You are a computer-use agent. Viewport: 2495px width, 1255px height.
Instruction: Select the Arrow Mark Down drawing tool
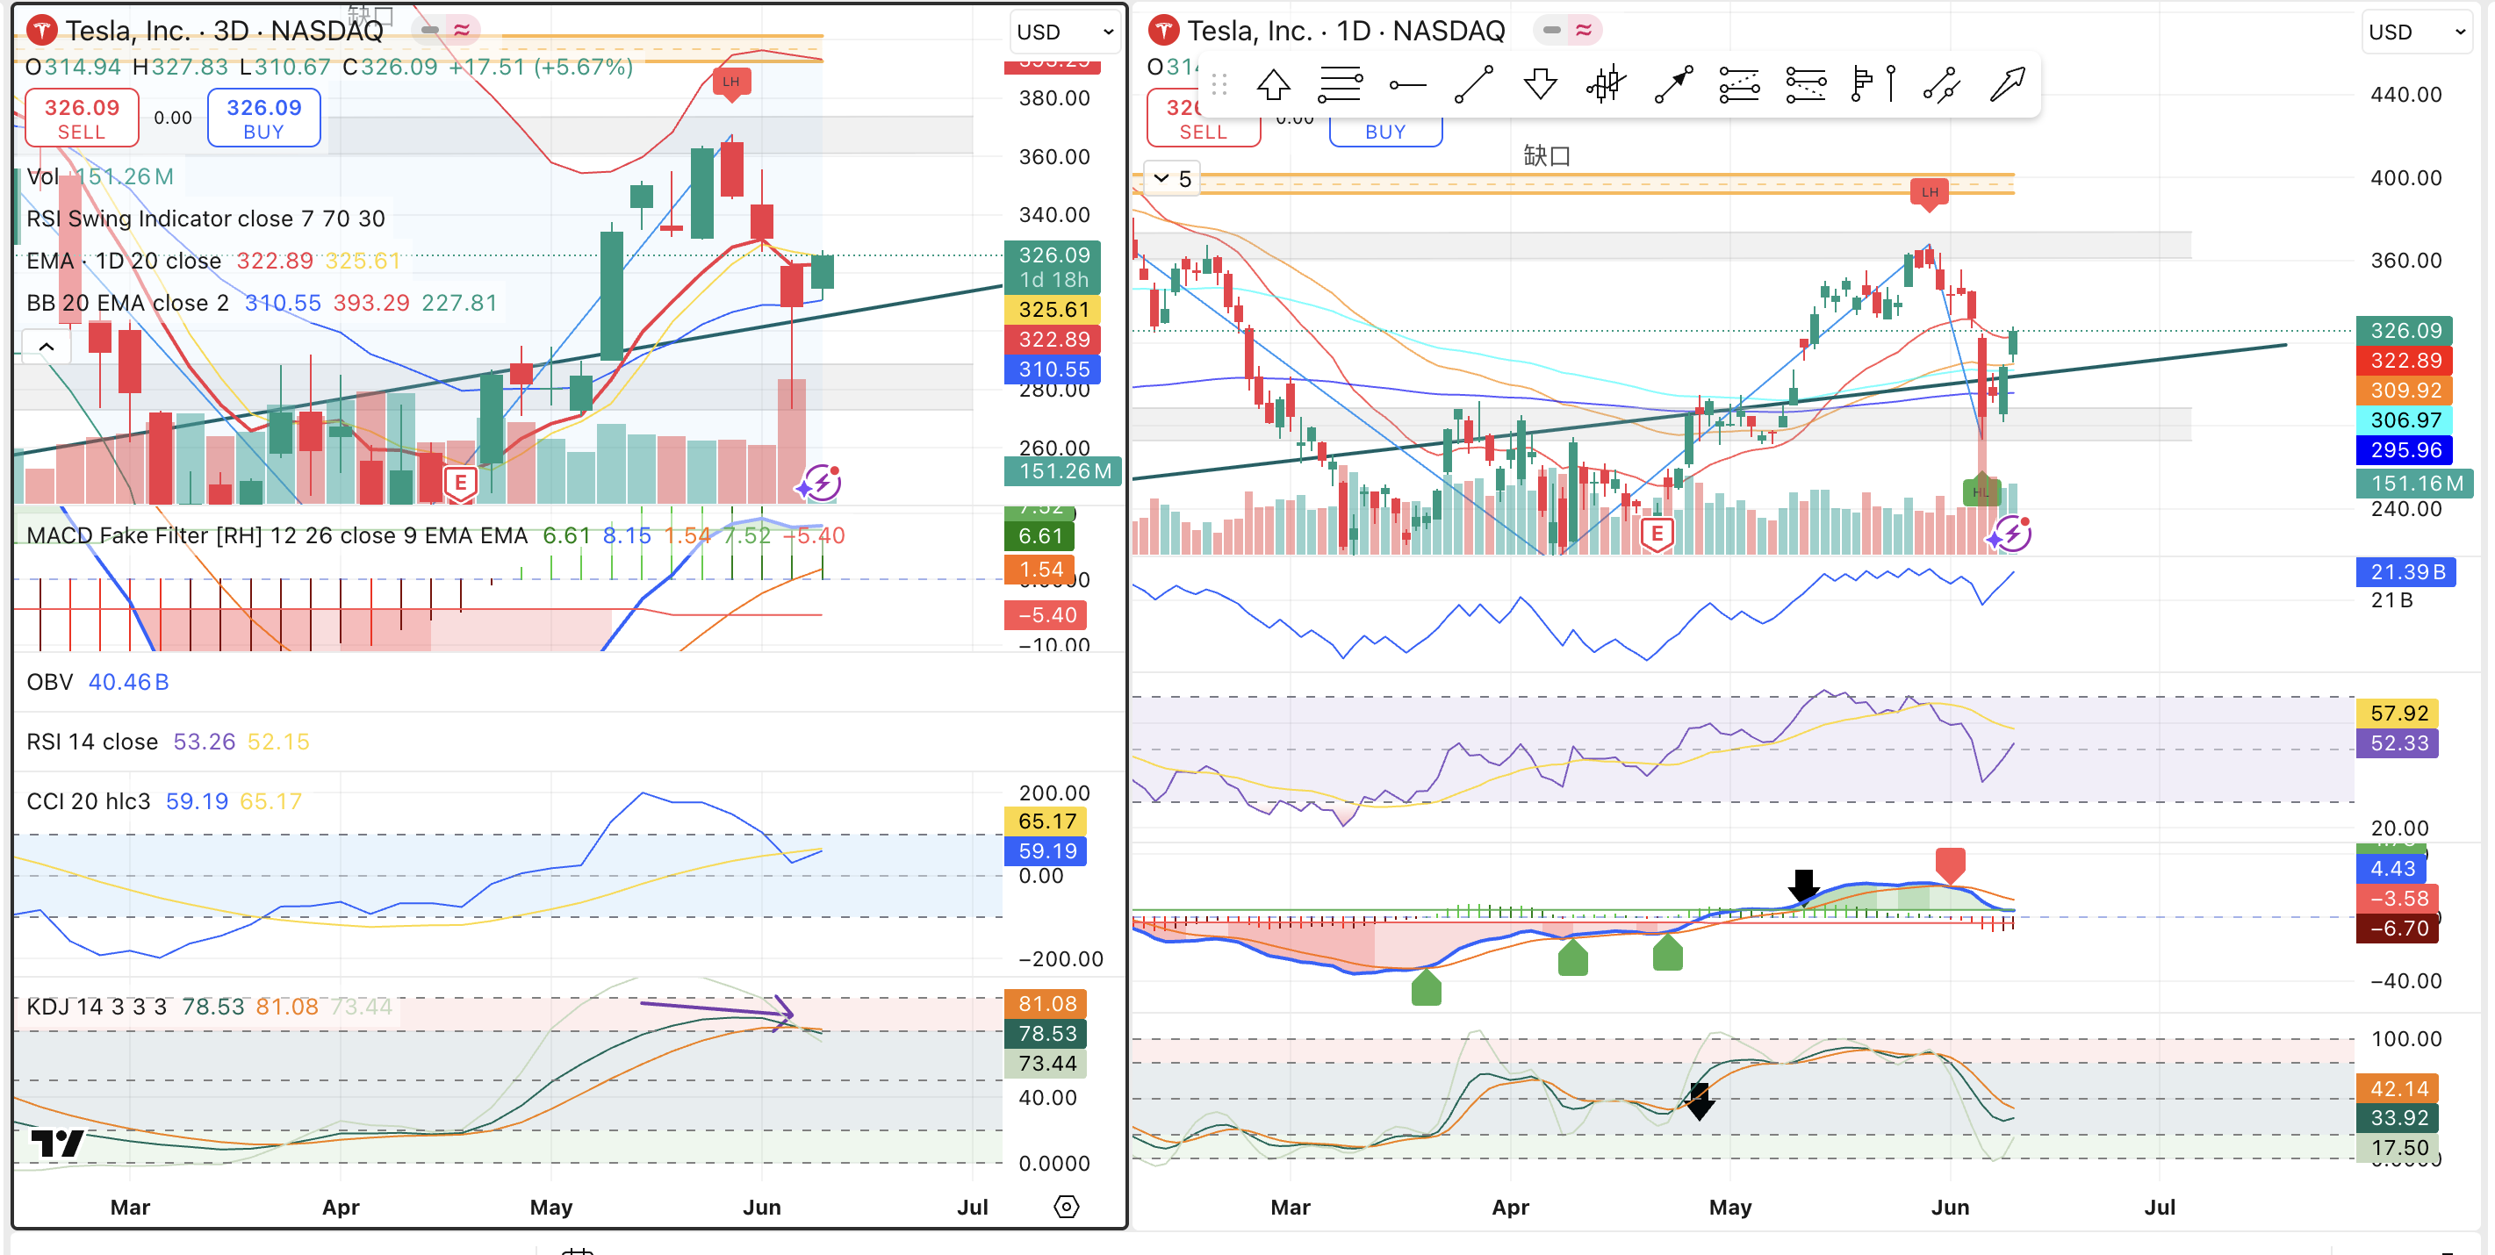point(1540,85)
